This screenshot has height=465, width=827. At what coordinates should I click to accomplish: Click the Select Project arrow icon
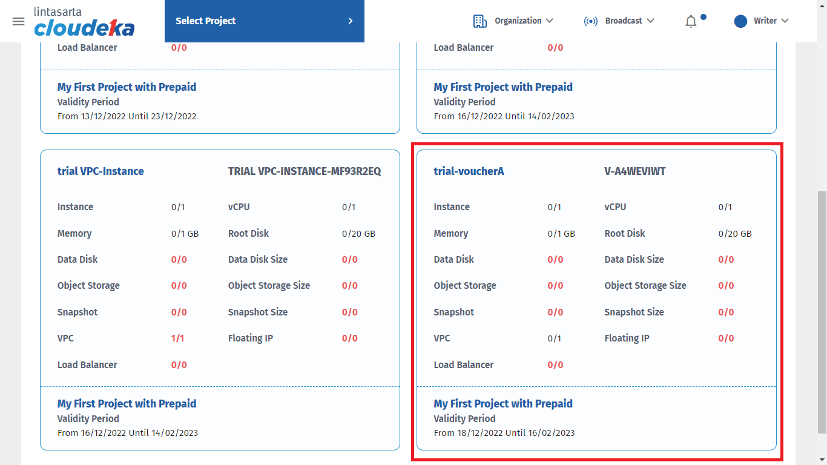(x=350, y=21)
